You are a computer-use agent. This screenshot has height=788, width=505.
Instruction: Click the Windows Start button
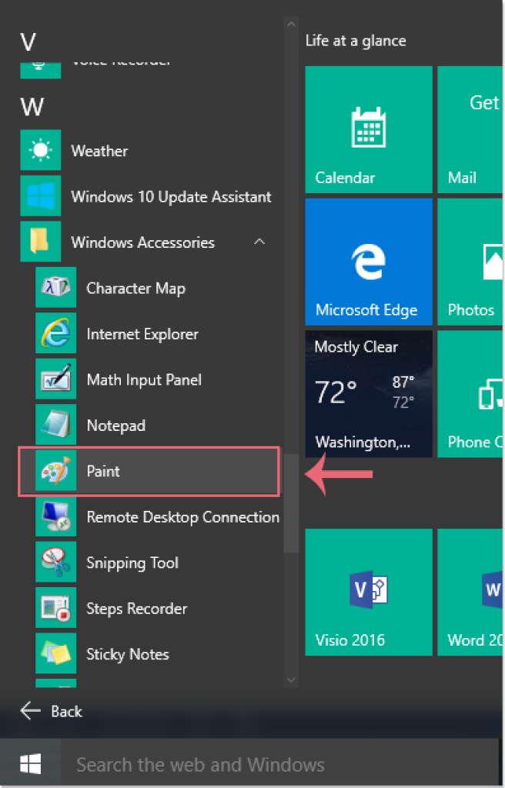[30, 763]
